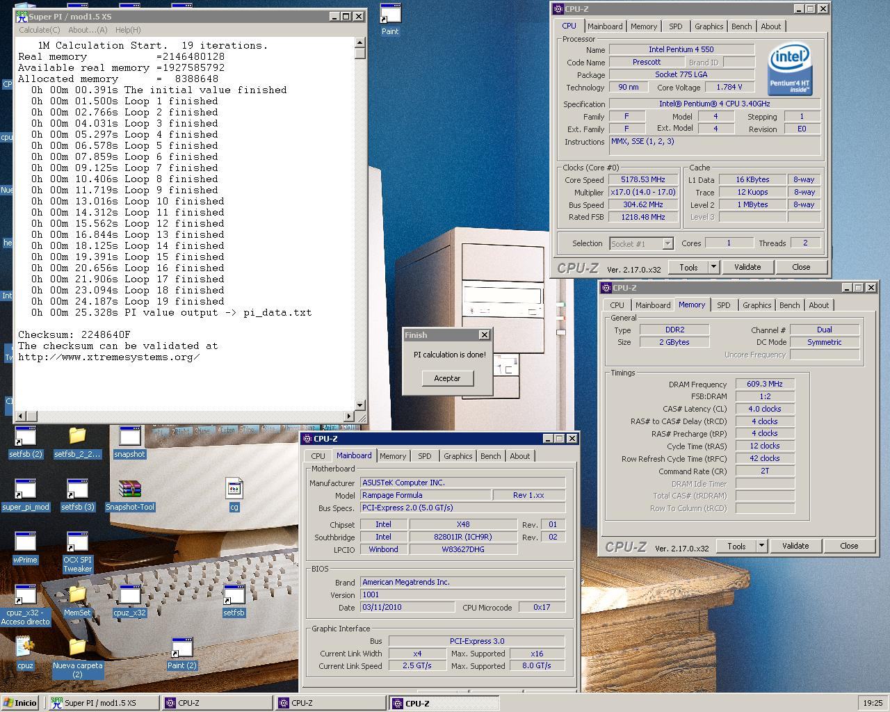890x712 pixels.
Task: Select Memory tab in Mainboard window
Action: tap(393, 456)
